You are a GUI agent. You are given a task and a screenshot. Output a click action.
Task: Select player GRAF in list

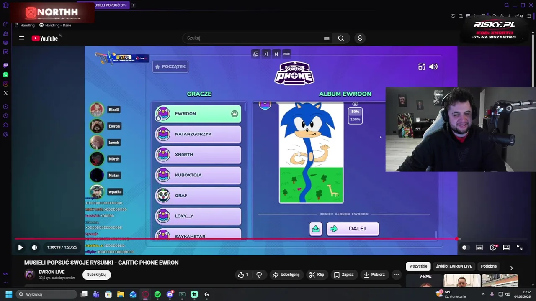pyautogui.click(x=198, y=196)
